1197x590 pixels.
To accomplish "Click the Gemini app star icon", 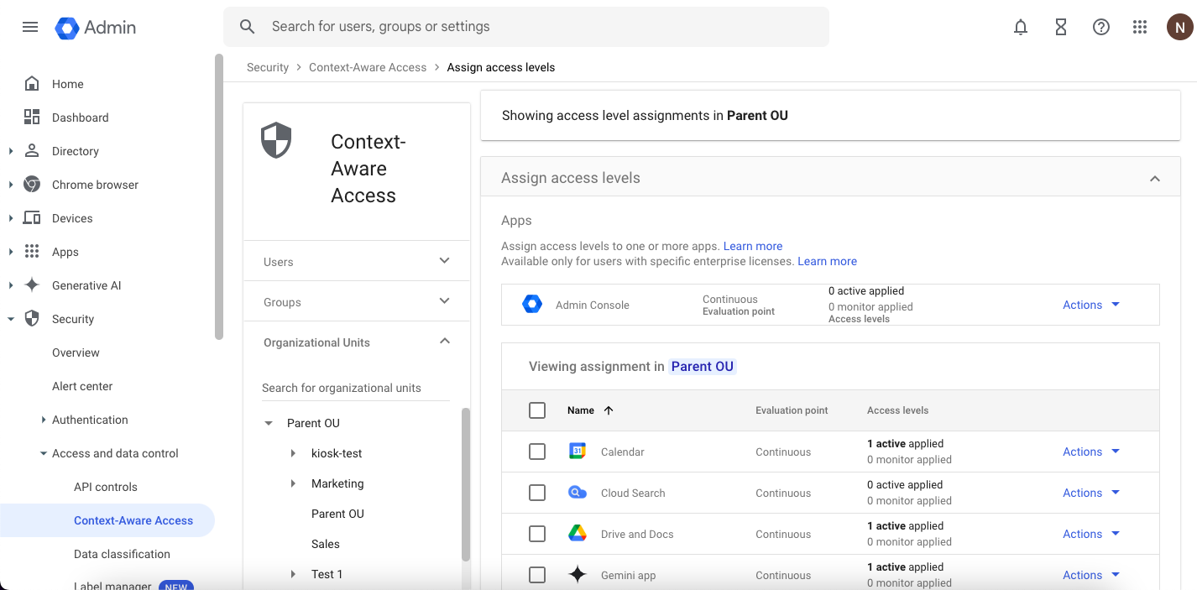I will tap(578, 575).
